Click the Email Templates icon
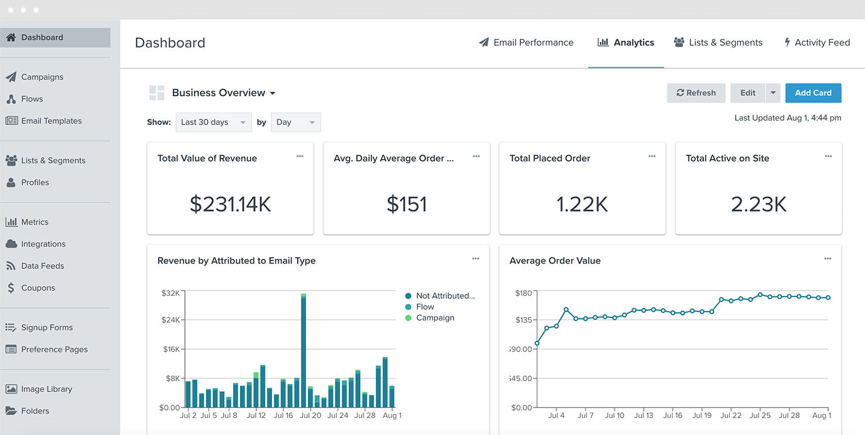 coord(11,121)
